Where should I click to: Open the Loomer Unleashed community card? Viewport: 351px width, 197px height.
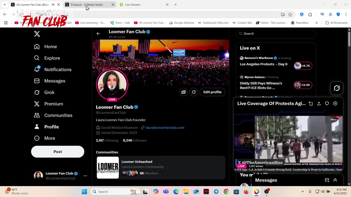point(161,167)
